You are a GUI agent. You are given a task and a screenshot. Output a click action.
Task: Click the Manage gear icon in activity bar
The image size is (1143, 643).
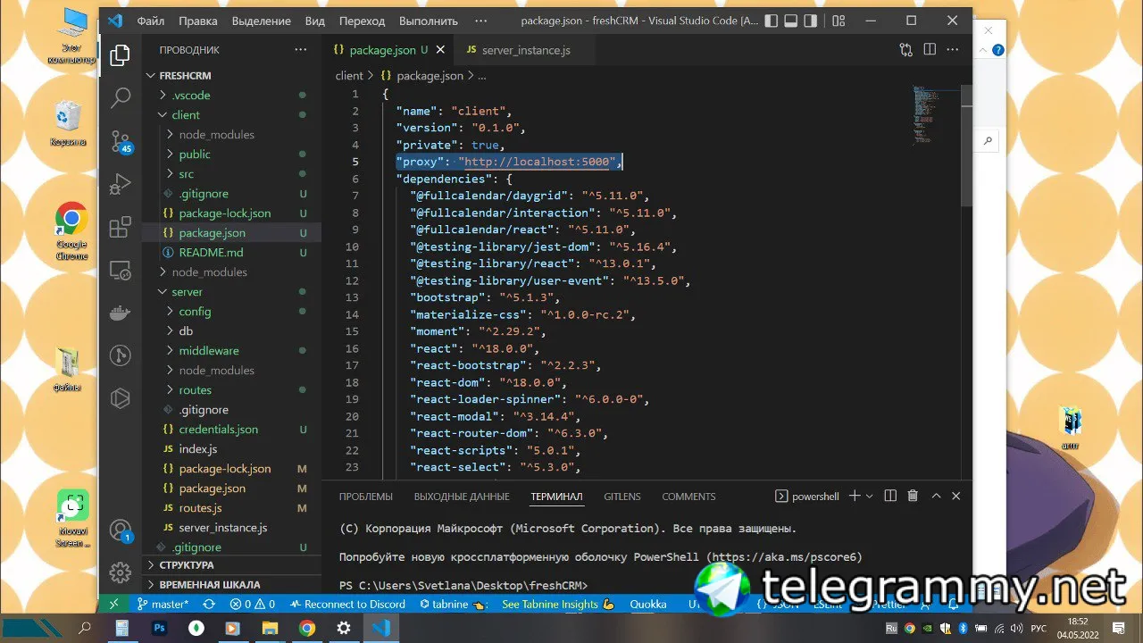click(x=121, y=572)
